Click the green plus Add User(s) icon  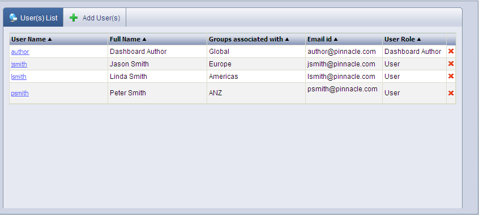click(73, 18)
